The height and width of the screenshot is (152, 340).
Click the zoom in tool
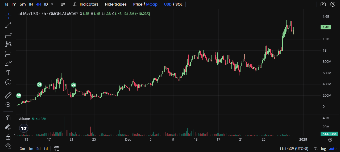tap(8, 105)
